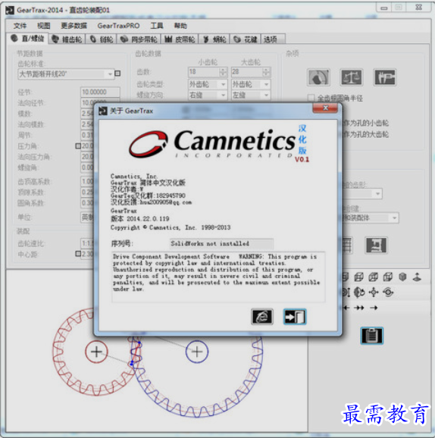Click the small gear teeth number field 18
435x438 pixels.
(x=204, y=72)
